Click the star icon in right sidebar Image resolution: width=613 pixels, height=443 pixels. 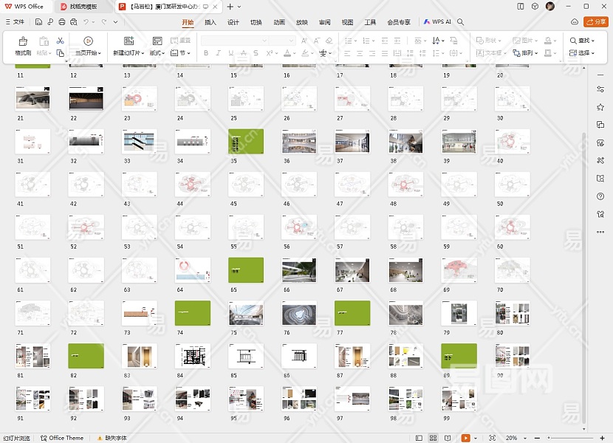click(600, 107)
